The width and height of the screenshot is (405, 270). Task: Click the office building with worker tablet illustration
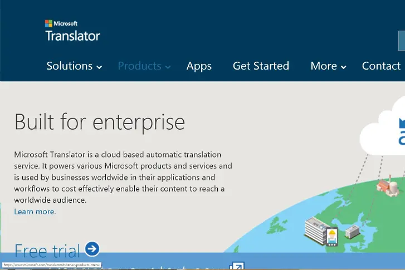point(321,231)
